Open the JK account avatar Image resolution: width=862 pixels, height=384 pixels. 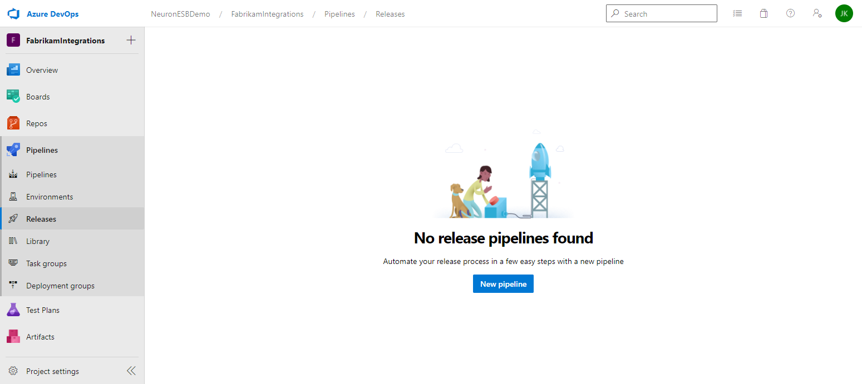point(844,13)
